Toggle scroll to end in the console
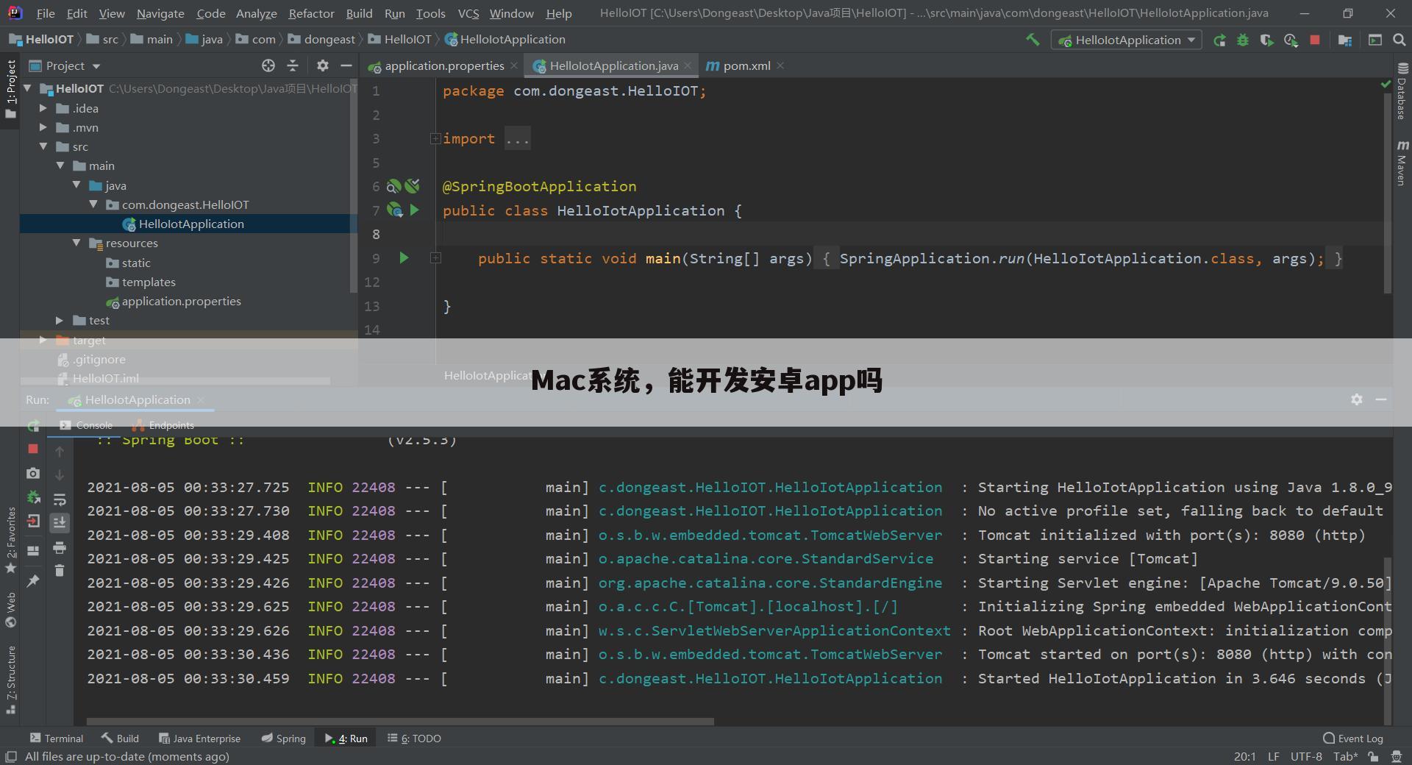This screenshot has height=765, width=1412. pyautogui.click(x=60, y=523)
